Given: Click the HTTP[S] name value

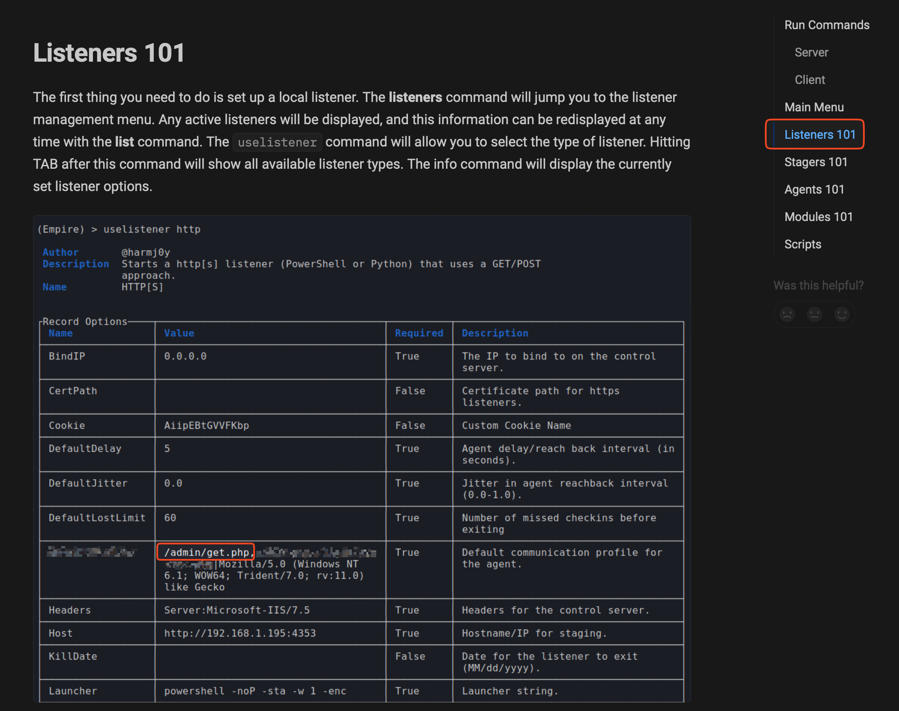Looking at the screenshot, I should [142, 287].
